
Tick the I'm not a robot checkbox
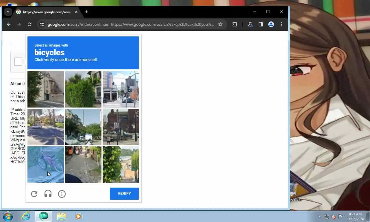pyautogui.click(x=18, y=62)
